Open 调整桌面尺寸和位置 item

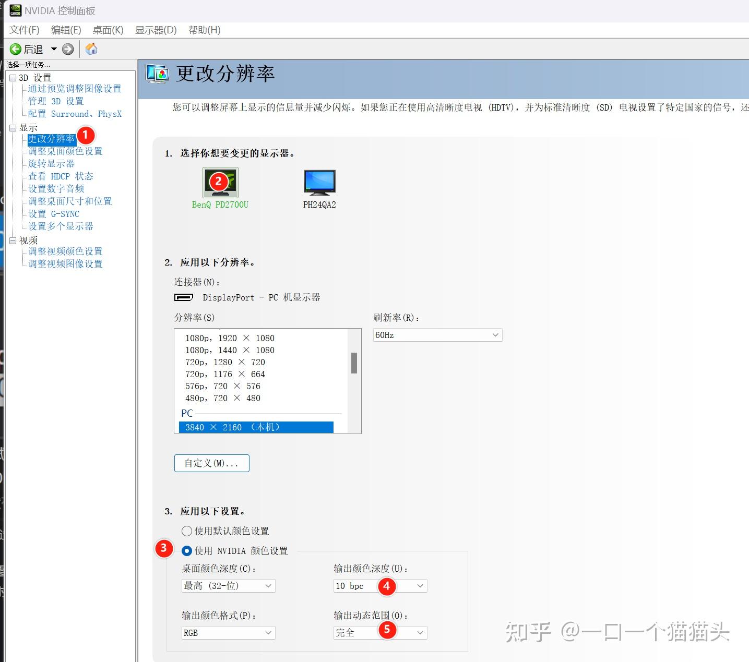point(70,201)
